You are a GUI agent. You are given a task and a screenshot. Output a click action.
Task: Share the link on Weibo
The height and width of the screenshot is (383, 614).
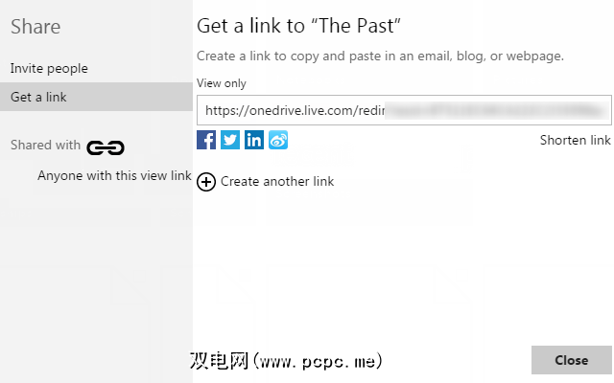[x=278, y=141]
